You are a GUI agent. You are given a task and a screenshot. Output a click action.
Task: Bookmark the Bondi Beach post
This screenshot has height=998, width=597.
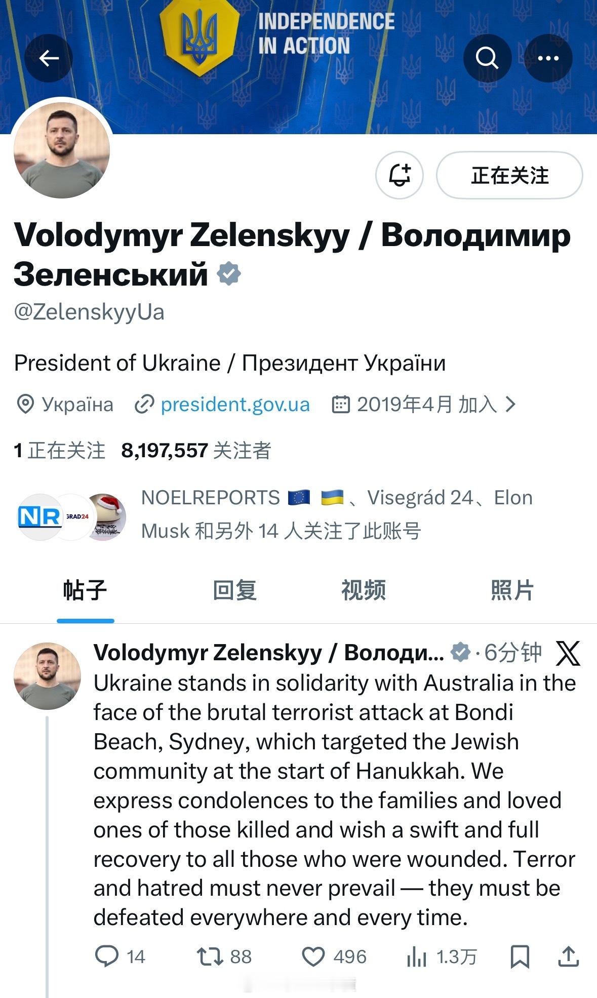click(x=520, y=956)
